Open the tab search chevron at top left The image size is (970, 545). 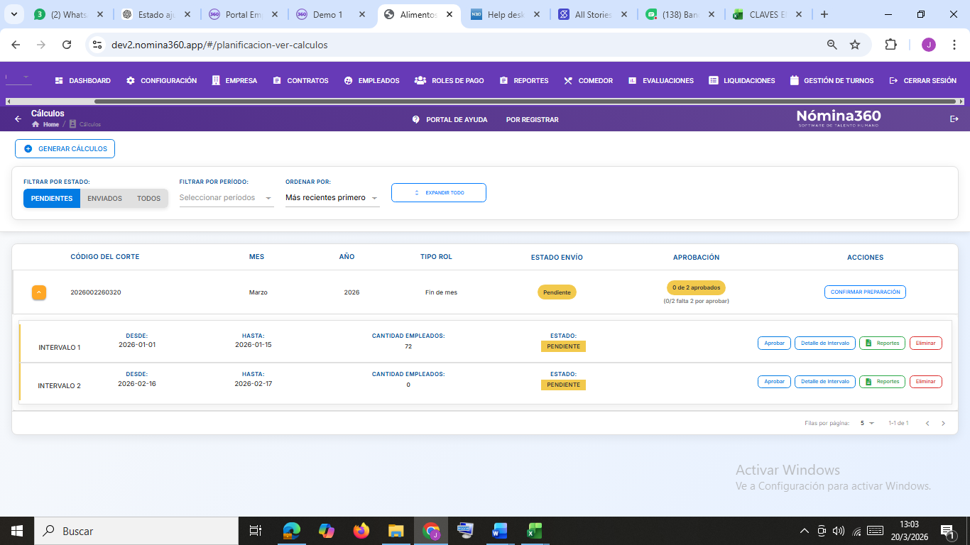[13, 14]
